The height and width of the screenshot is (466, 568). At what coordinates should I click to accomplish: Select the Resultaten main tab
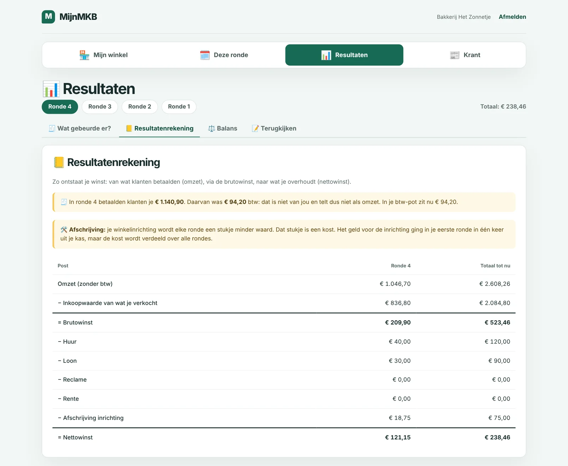[x=344, y=55]
